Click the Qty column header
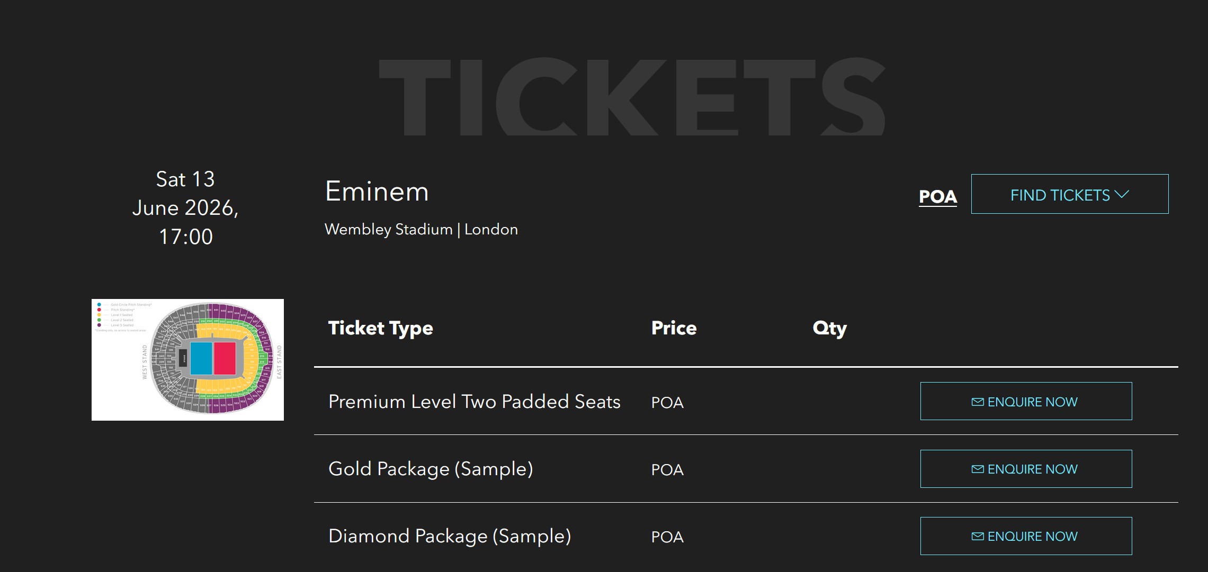 (829, 329)
